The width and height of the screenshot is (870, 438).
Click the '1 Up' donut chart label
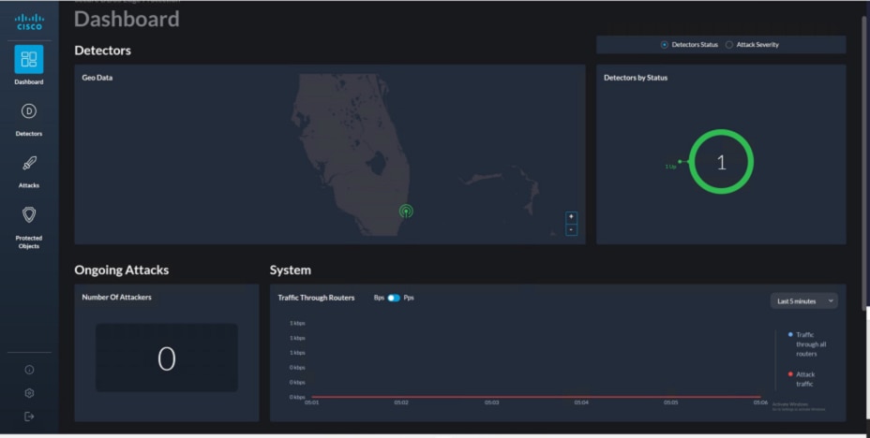tap(670, 167)
